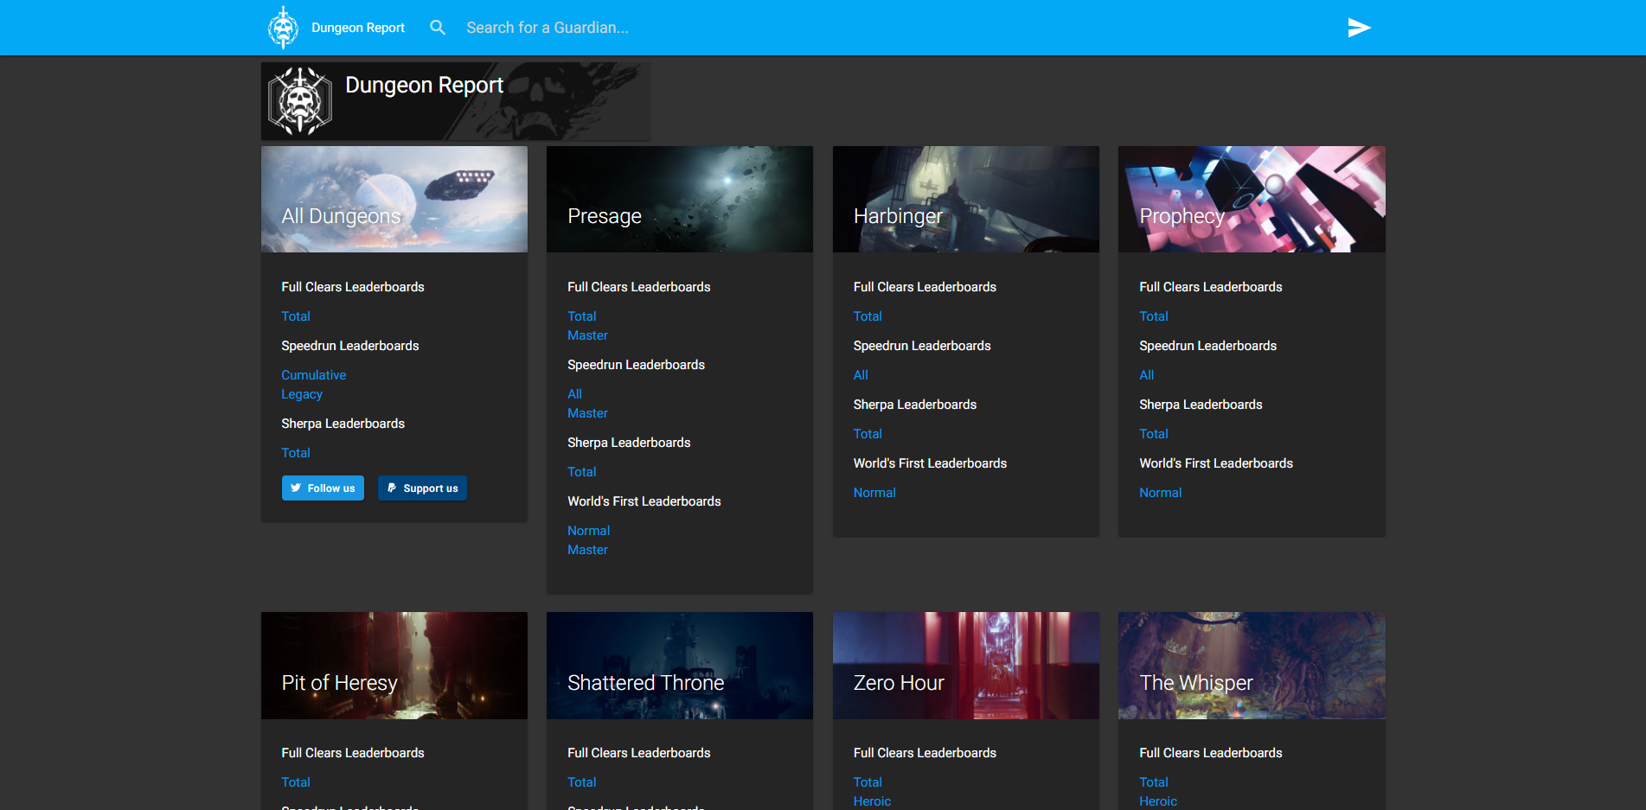Click the Twitter Follow us button
Viewport: 1646px width, 810px height.
323,488
